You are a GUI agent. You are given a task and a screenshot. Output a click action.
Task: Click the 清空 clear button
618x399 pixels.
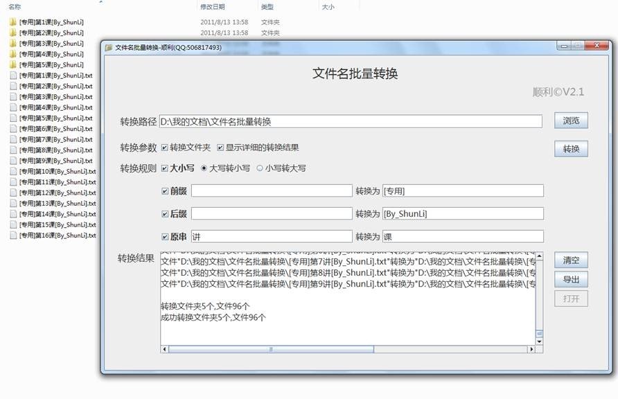tap(571, 260)
